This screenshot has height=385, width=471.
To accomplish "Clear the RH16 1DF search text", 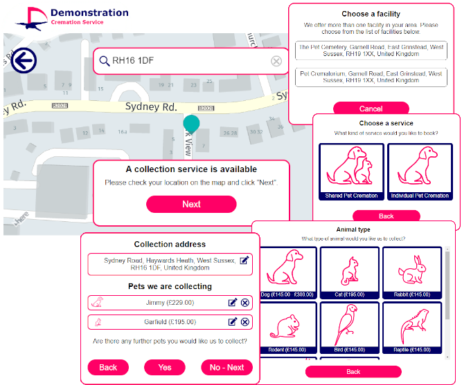I will pyautogui.click(x=276, y=61).
